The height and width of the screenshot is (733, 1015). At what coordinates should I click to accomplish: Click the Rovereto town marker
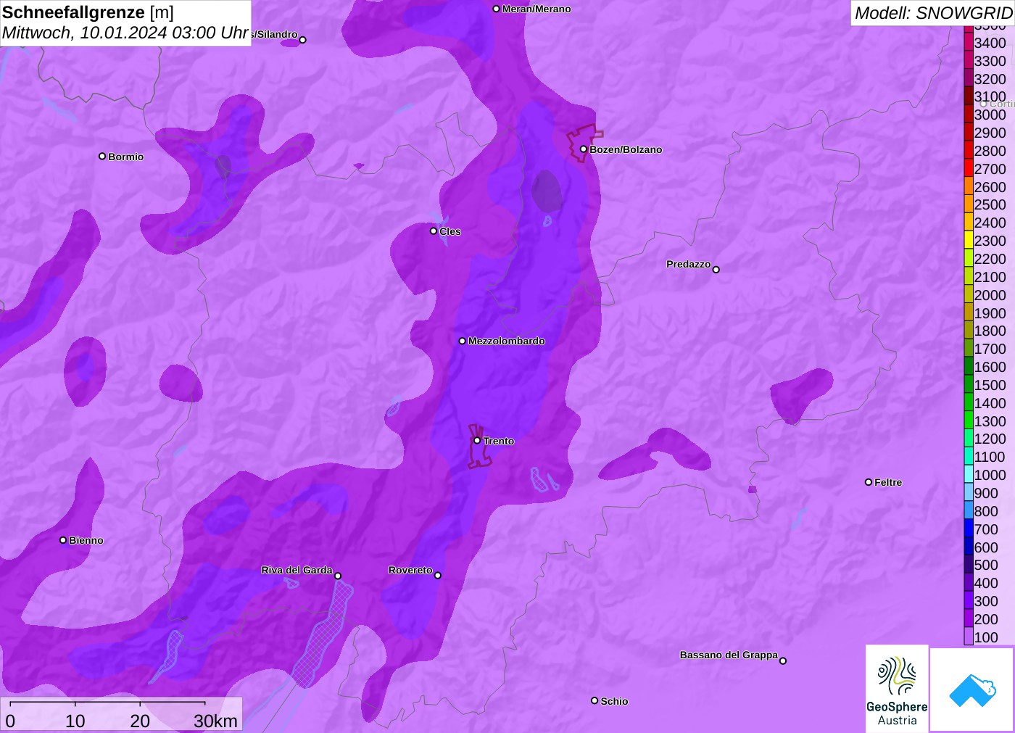pos(438,576)
